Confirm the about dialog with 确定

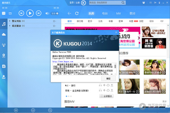click(109, 78)
